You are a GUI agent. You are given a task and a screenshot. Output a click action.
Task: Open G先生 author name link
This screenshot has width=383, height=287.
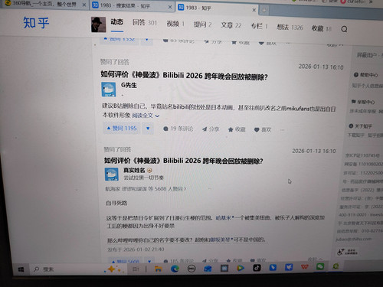pyautogui.click(x=129, y=85)
